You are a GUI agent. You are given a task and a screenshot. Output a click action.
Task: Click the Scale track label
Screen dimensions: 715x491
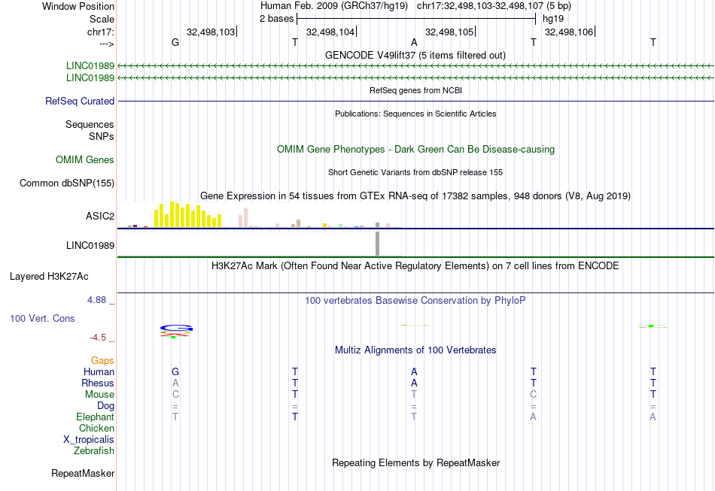click(x=102, y=19)
